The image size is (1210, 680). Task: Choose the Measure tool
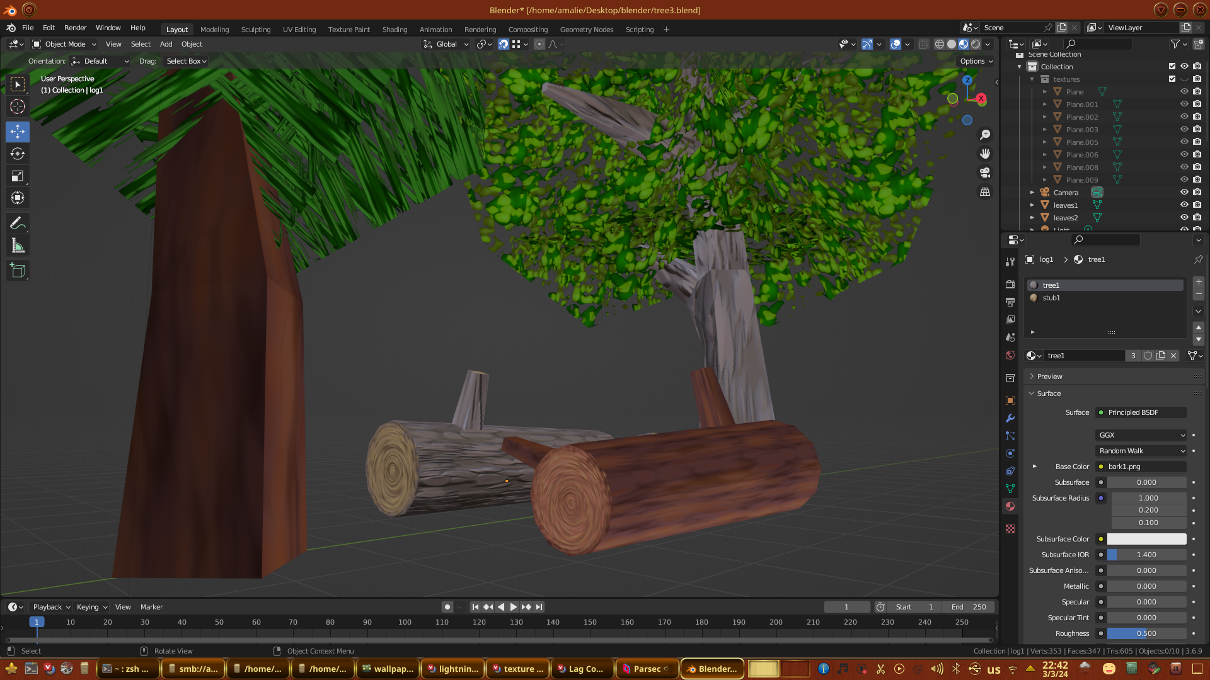pos(18,246)
